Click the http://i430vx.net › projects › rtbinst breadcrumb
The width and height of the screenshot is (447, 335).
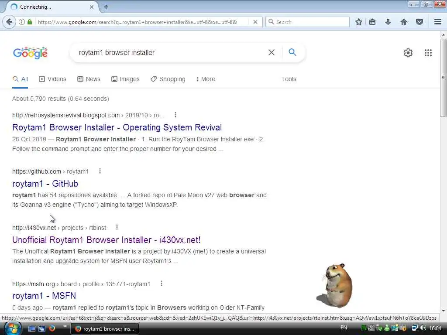(x=59, y=228)
